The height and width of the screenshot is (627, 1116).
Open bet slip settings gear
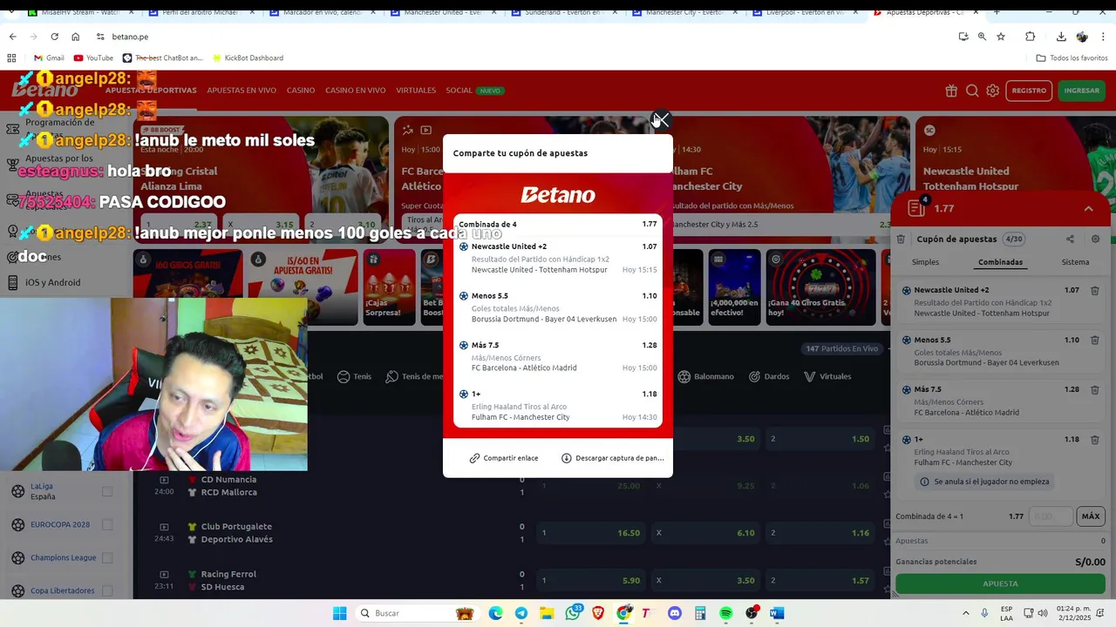1095,239
